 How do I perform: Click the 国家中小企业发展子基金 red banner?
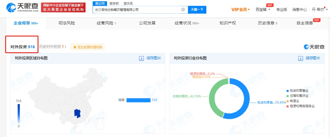tap(63, 7)
